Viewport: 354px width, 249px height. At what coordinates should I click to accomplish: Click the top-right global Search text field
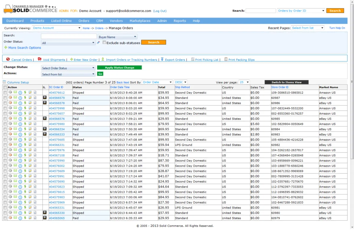coord(260,11)
